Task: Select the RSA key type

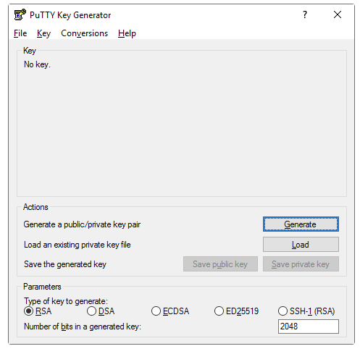Action: [38, 311]
